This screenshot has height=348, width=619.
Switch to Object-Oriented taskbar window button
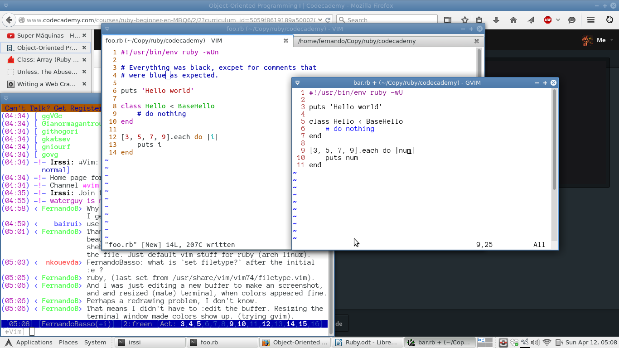[295, 343]
